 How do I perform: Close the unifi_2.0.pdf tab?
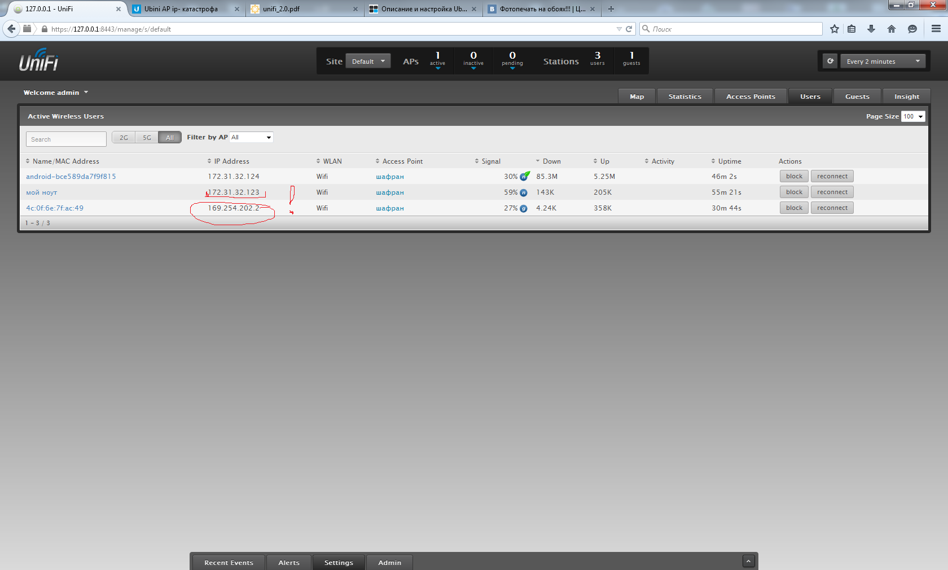click(355, 9)
